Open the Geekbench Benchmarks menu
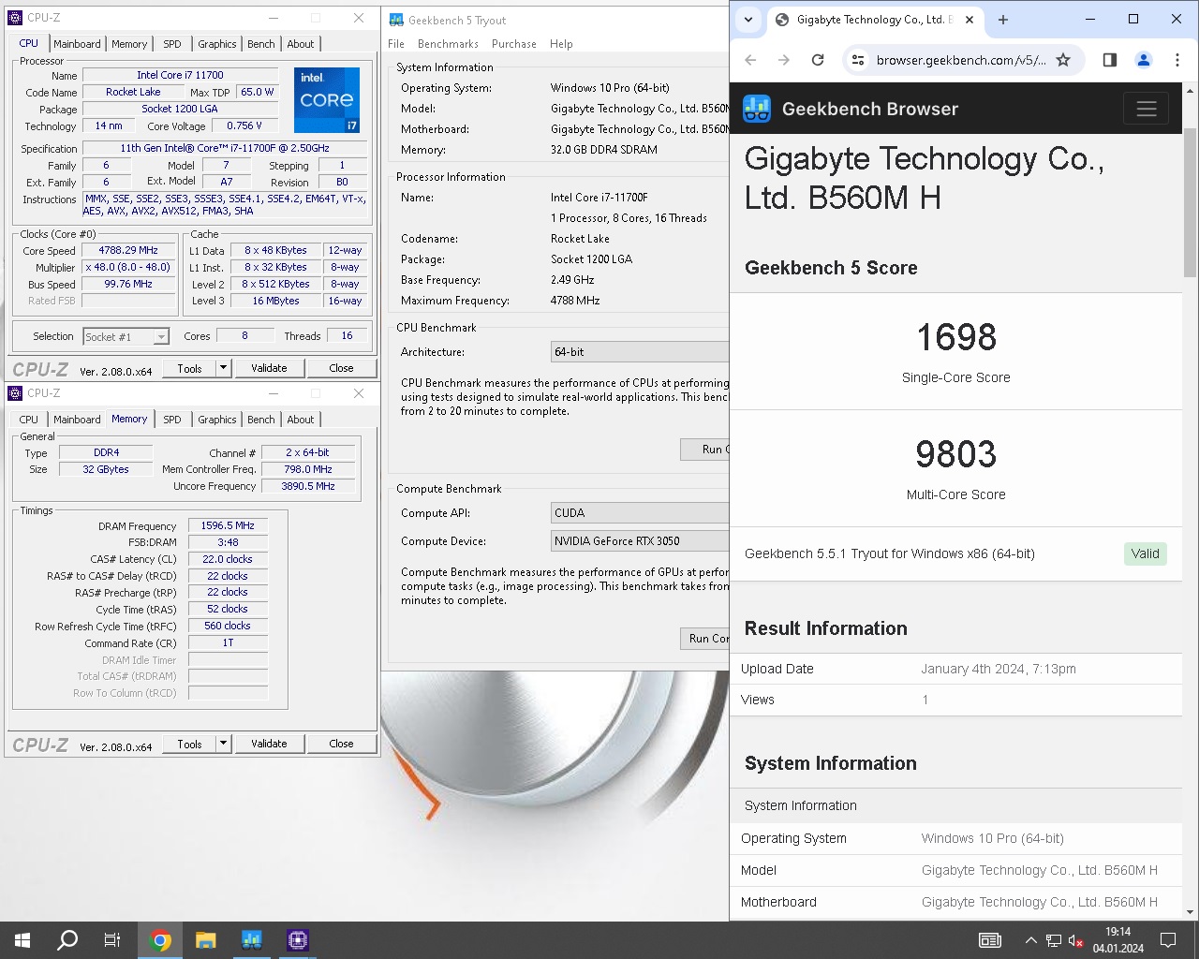 (448, 44)
